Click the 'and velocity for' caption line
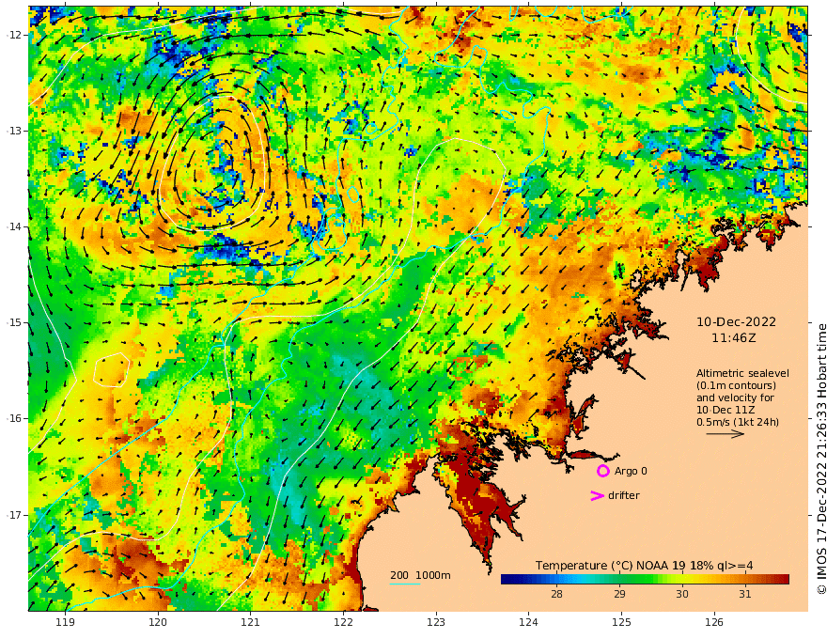Viewport: 827px width, 639px height. pyautogui.click(x=735, y=398)
